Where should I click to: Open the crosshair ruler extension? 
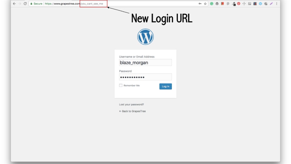[x=244, y=3]
